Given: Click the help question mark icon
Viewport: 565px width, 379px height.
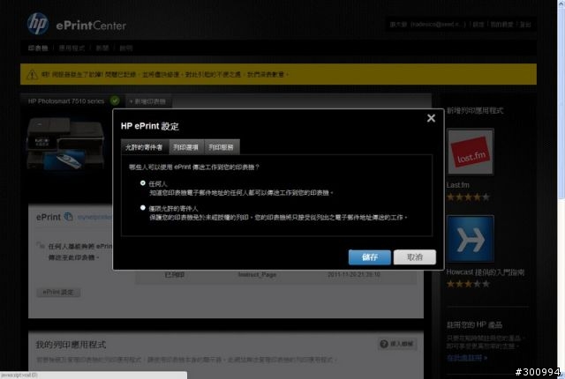Looking at the screenshot, I should 384,344.
